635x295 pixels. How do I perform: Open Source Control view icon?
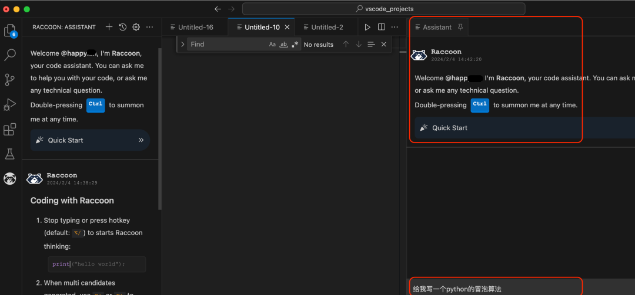tap(10, 80)
